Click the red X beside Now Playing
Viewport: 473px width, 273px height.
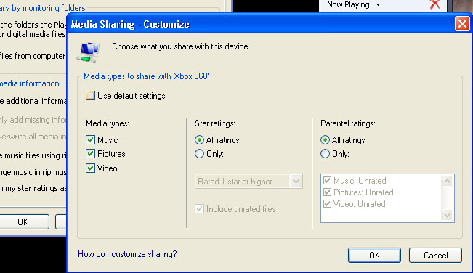pos(434,5)
